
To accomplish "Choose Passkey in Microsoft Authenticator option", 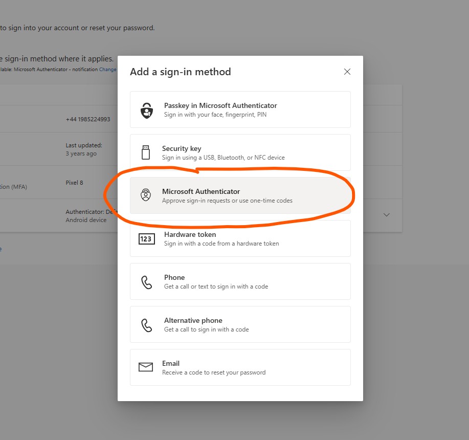I will pos(240,109).
